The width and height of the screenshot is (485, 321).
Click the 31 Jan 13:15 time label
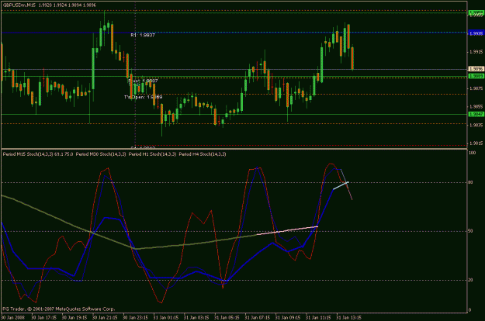[348, 318]
